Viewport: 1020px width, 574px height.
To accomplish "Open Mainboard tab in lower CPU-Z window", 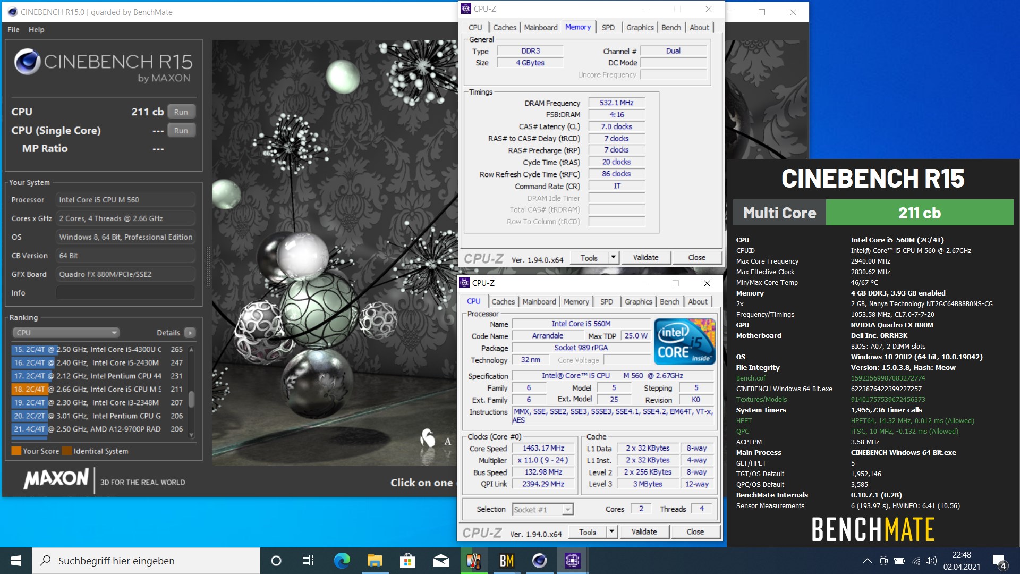I will coord(539,302).
